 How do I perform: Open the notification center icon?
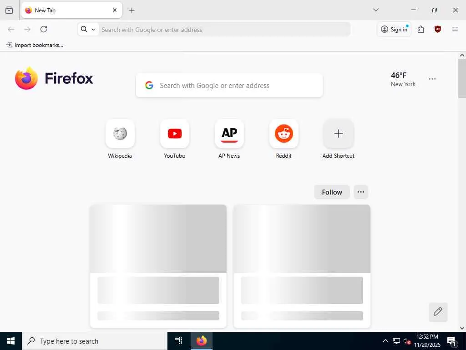point(452,341)
